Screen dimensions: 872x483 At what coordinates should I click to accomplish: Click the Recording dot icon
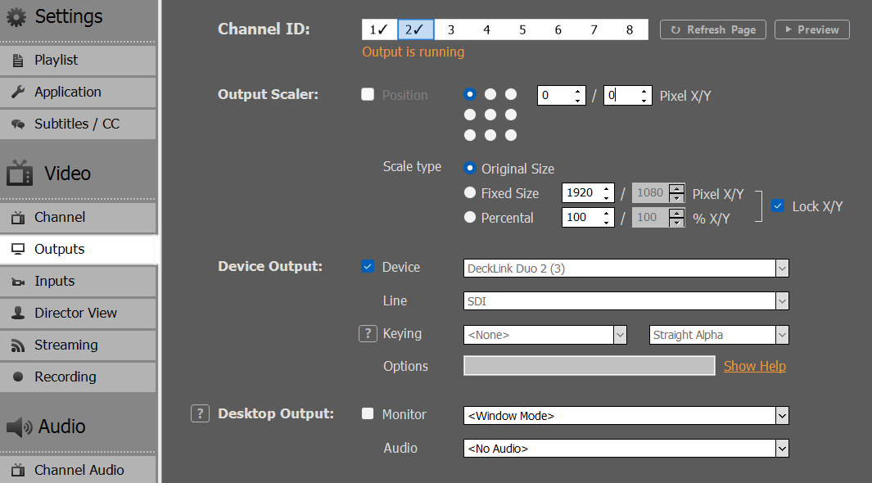[18, 377]
